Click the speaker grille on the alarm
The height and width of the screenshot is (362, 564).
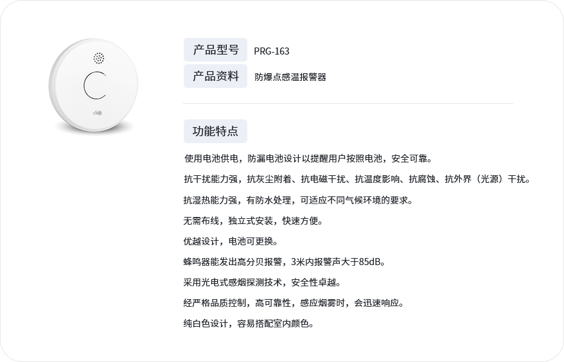(x=98, y=58)
